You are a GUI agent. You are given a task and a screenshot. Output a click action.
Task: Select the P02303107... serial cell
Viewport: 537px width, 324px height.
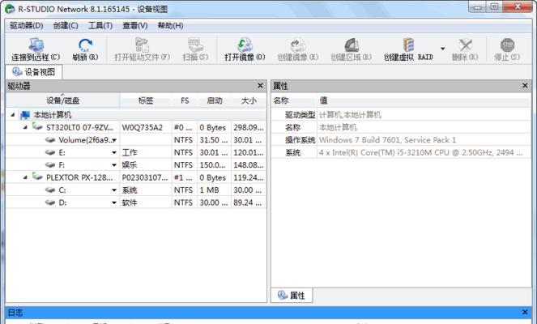click(x=145, y=177)
